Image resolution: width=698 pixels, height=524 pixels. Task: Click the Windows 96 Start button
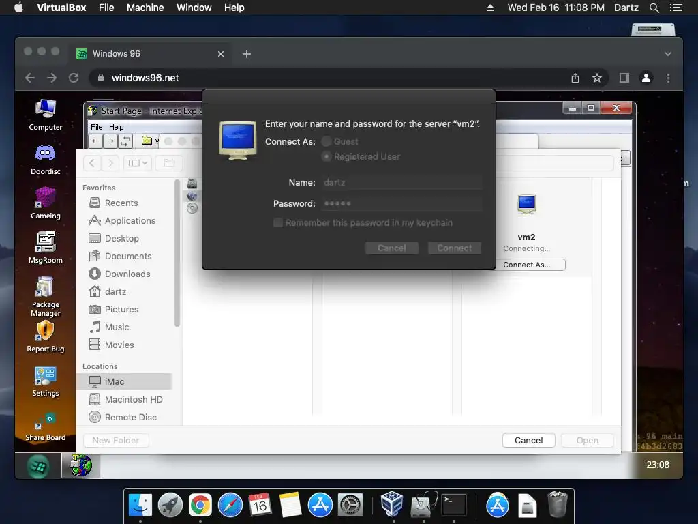38,466
